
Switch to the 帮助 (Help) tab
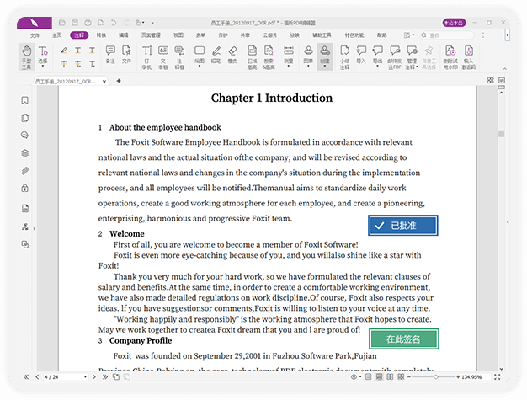382,35
